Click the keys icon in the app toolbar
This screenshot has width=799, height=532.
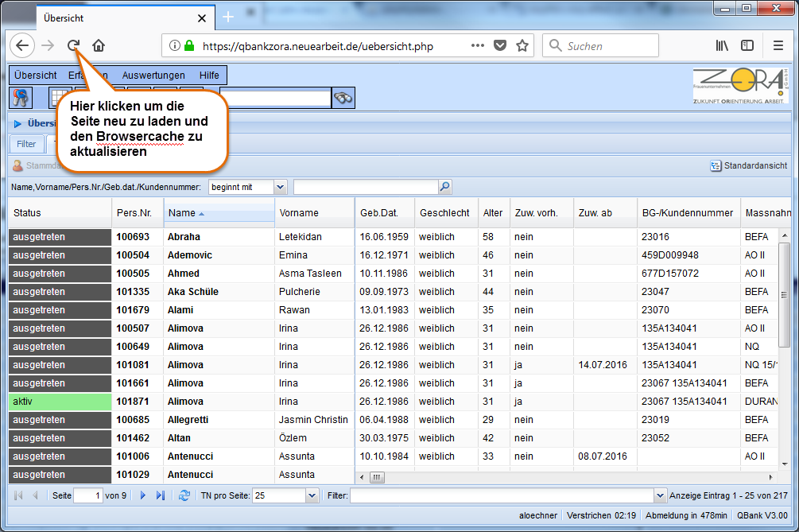21,97
